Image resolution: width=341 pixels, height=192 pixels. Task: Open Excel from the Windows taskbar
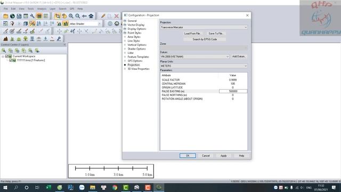48,187
